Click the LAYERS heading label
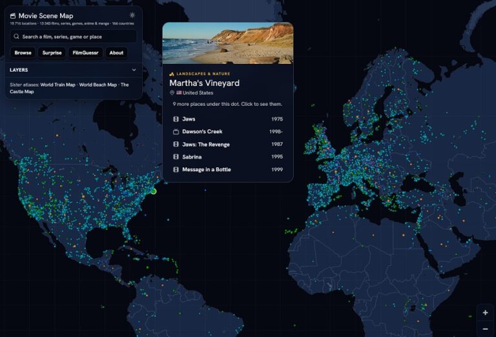This screenshot has width=496, height=337. click(19, 70)
